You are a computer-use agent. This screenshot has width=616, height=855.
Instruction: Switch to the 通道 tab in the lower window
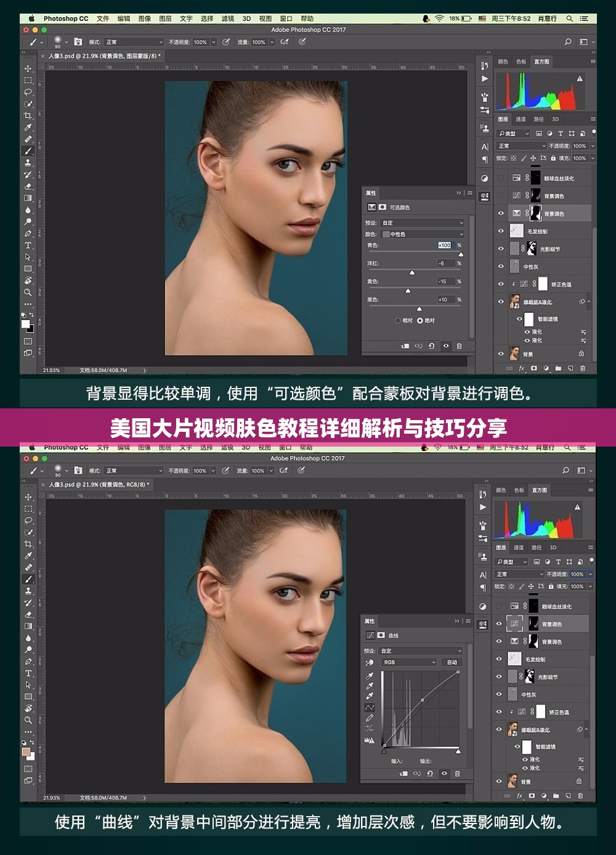point(519,548)
